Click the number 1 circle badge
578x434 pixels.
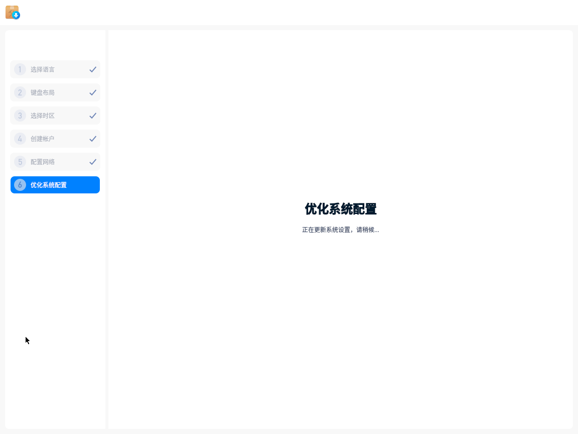(20, 69)
